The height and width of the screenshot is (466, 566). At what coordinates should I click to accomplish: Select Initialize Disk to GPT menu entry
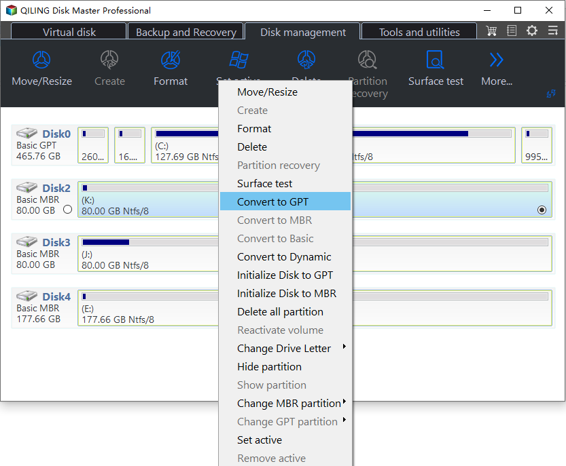(x=285, y=275)
